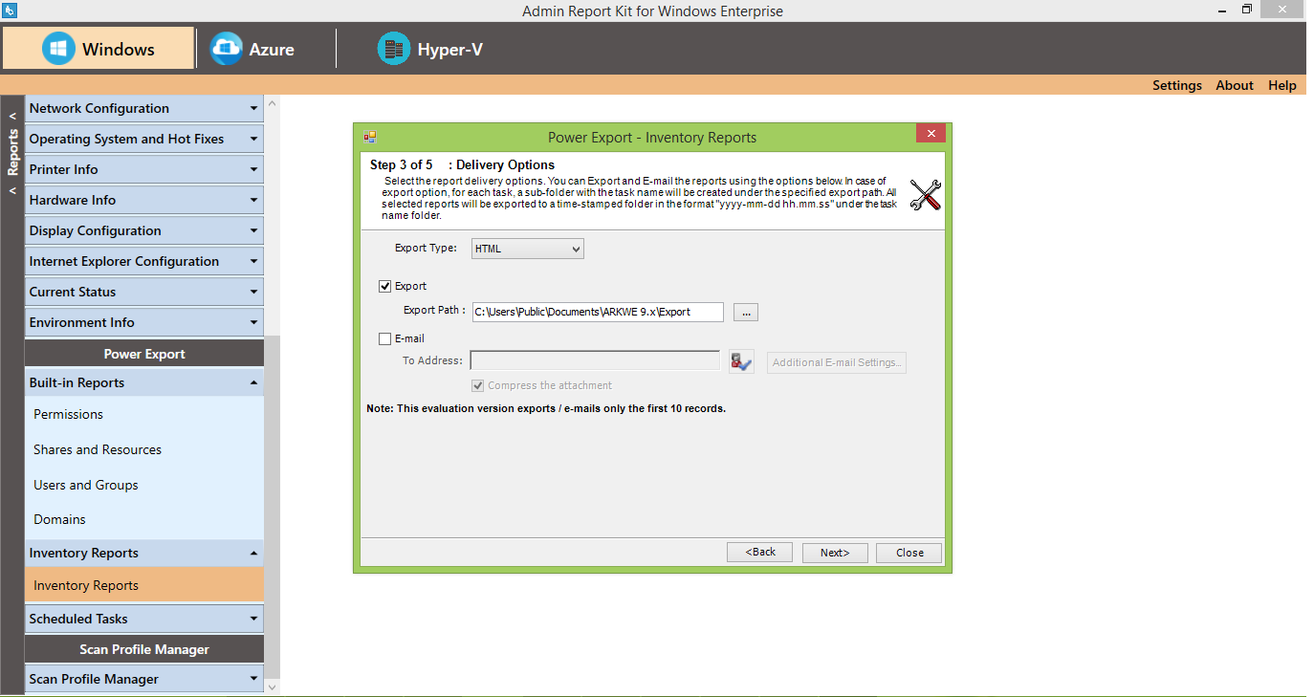Click the application icon in title bar
Image resolution: width=1314 pixels, height=697 pixels.
(10, 10)
